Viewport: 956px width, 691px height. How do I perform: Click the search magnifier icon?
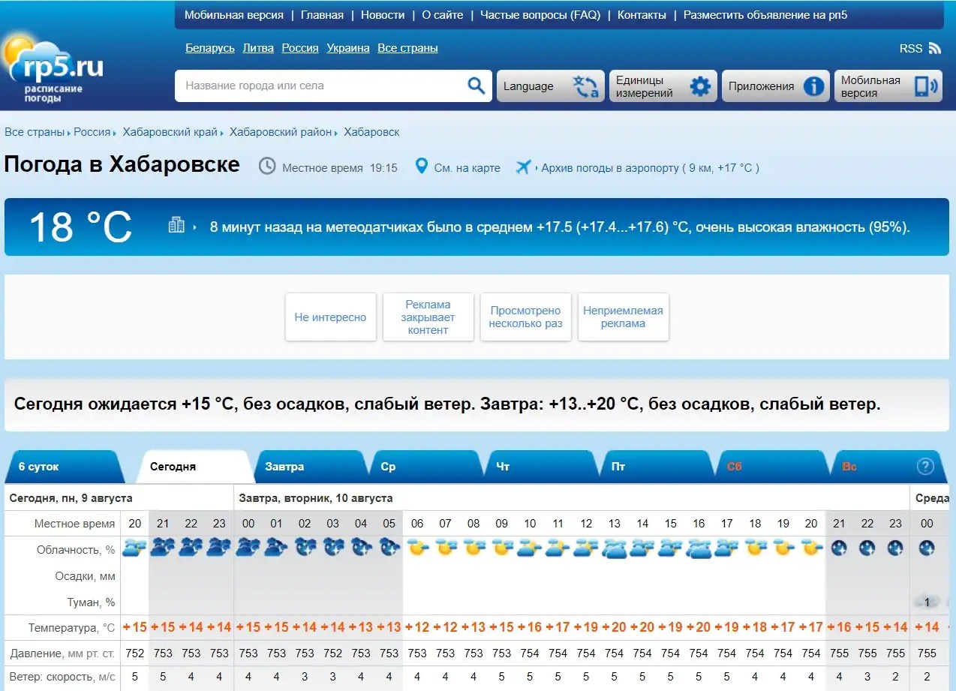(x=476, y=86)
